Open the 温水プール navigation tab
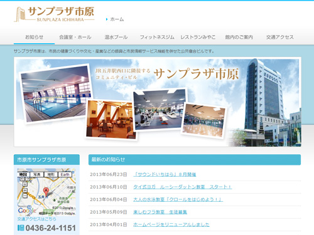314x235 pixels. [116, 37]
